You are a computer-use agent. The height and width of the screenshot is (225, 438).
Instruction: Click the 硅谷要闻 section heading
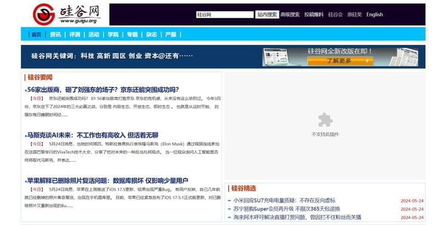point(40,78)
